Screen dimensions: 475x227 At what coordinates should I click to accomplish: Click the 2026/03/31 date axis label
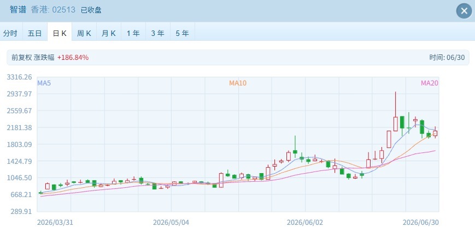tap(55, 223)
